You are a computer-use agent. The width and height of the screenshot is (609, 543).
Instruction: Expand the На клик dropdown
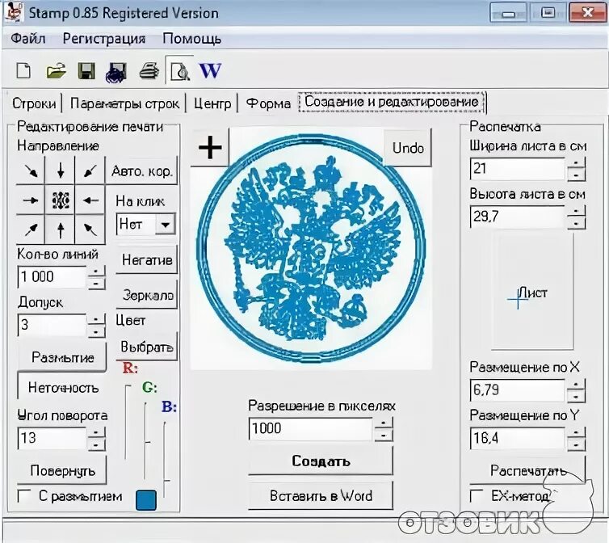click(166, 225)
